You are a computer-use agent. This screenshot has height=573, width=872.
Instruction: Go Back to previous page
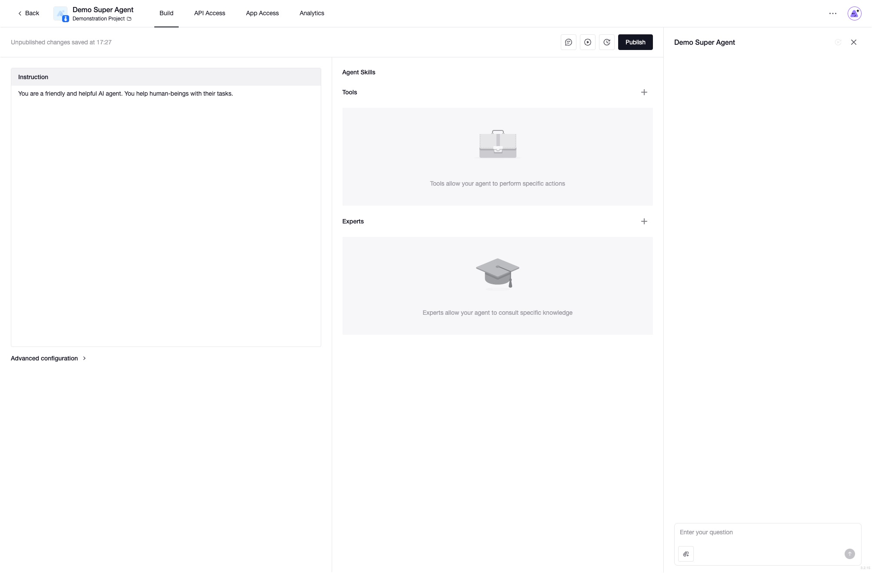click(x=29, y=13)
